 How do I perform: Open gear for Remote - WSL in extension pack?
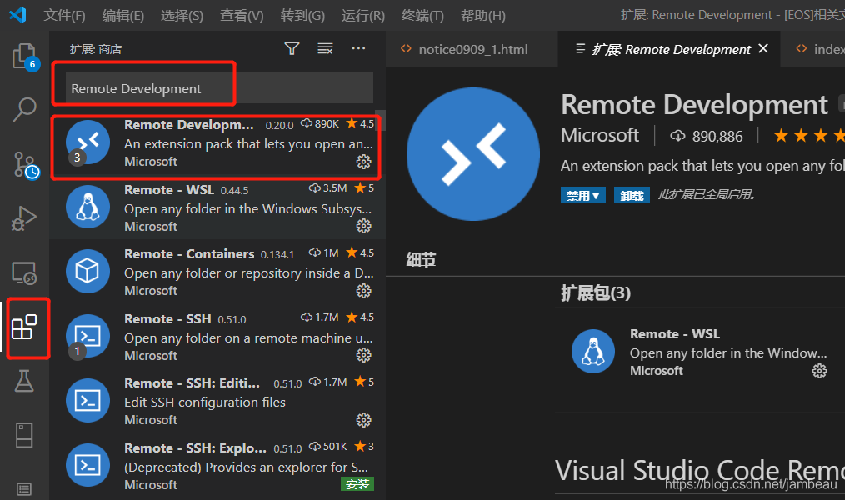pyautogui.click(x=820, y=371)
